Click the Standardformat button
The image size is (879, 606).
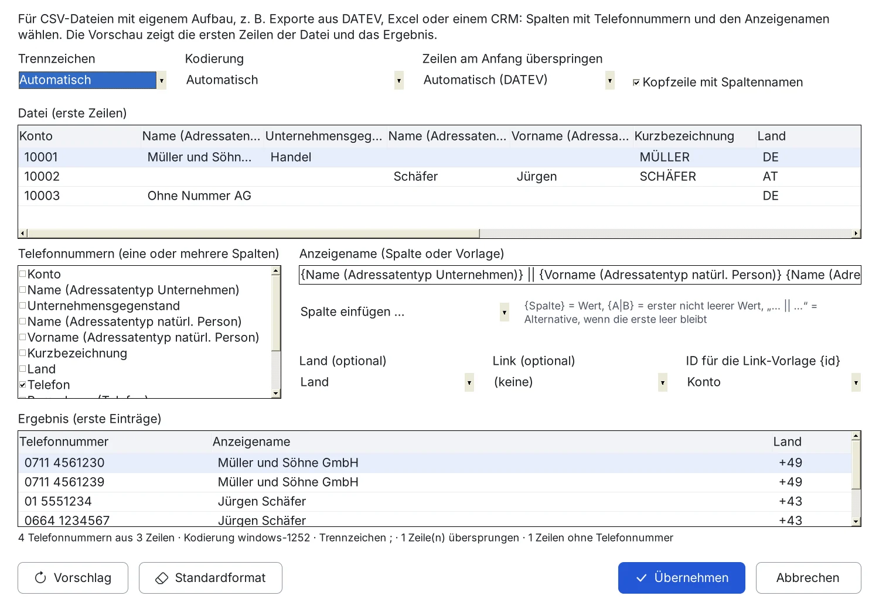pos(210,578)
